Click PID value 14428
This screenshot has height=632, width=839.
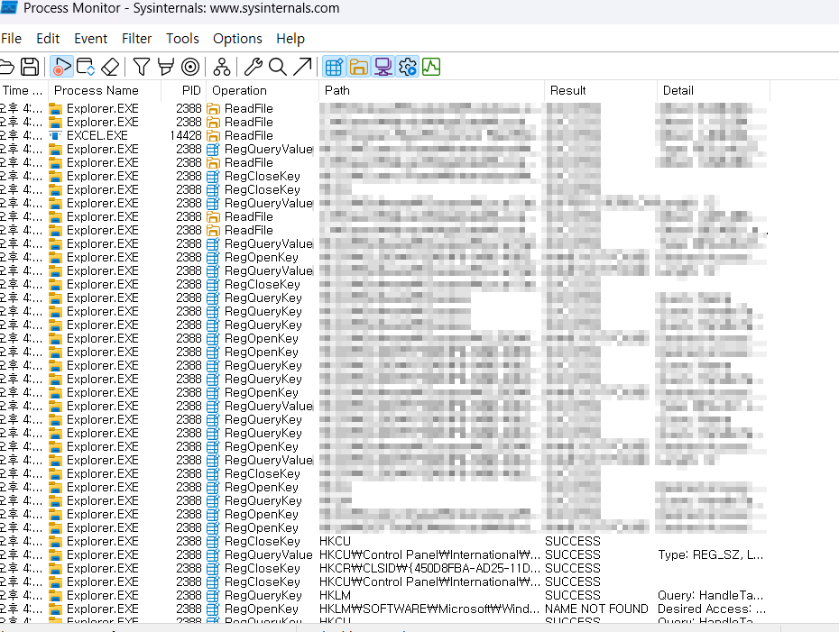(x=186, y=136)
